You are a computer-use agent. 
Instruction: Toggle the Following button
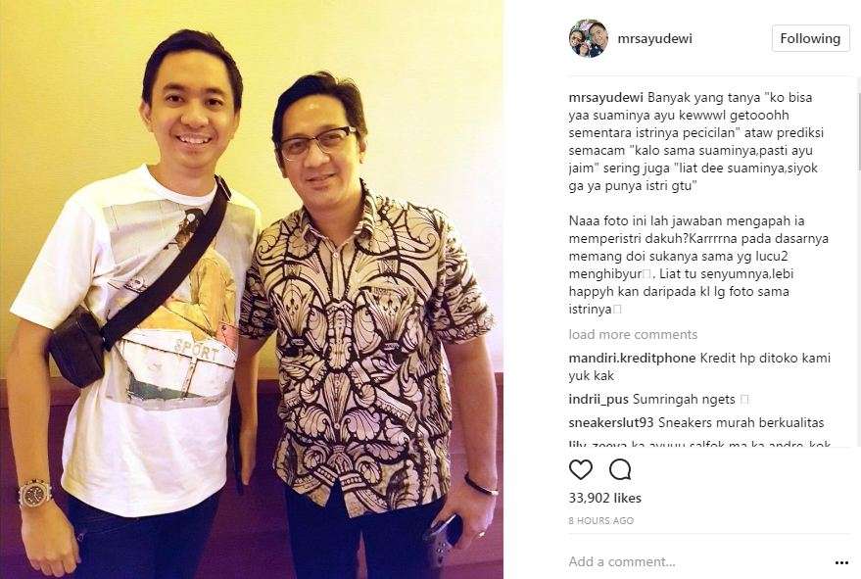(810, 38)
